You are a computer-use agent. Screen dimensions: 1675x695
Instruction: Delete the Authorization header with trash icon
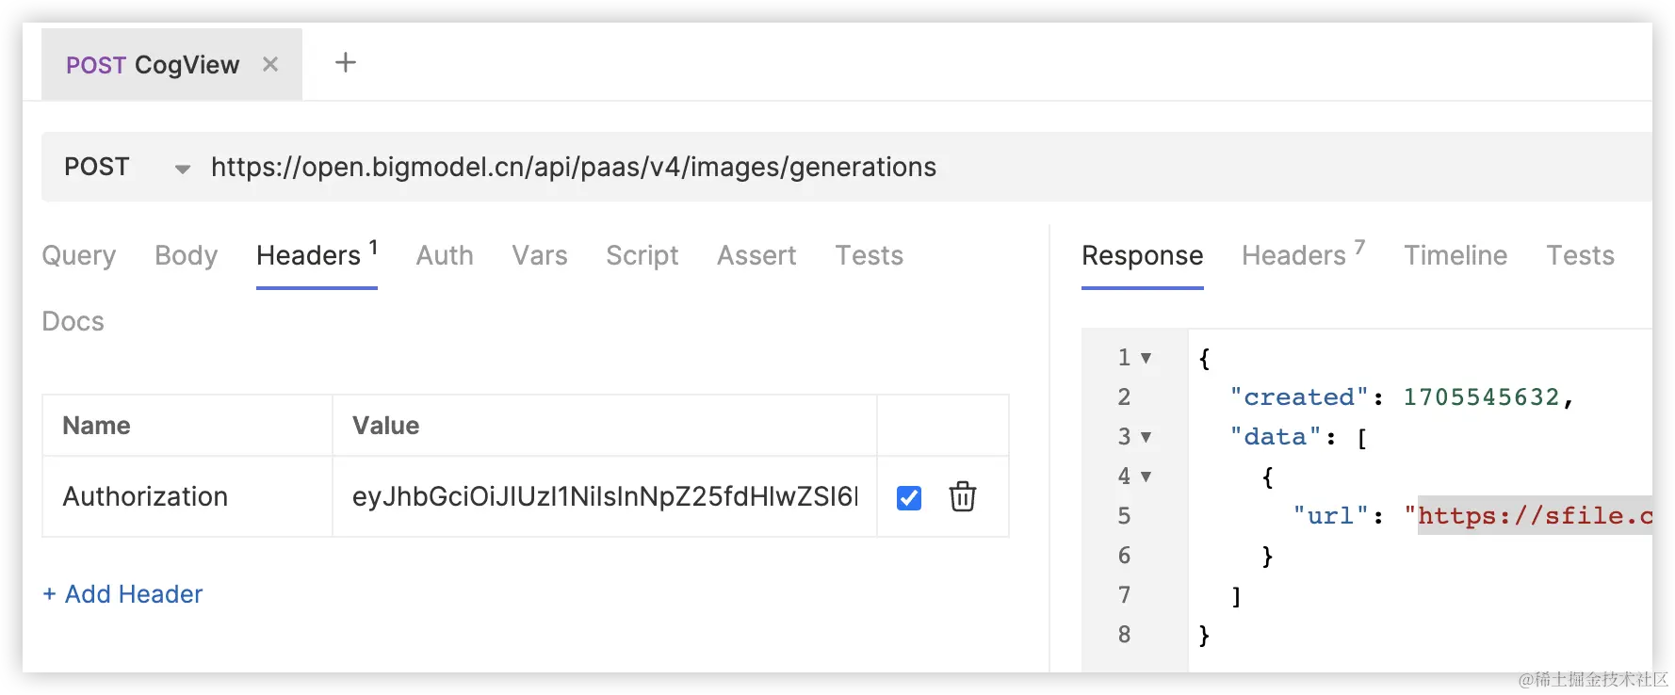point(962,496)
